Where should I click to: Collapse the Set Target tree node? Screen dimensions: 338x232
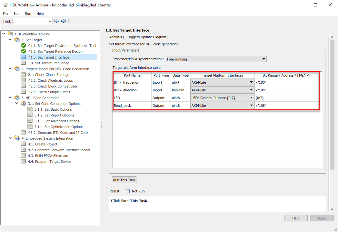point(10,40)
